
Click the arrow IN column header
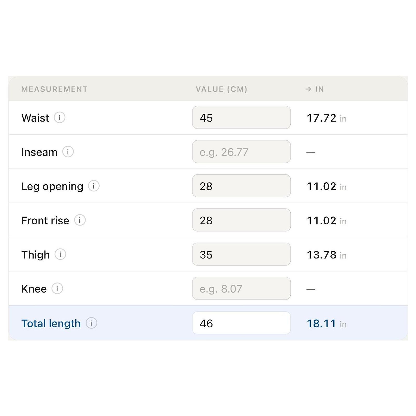point(315,89)
